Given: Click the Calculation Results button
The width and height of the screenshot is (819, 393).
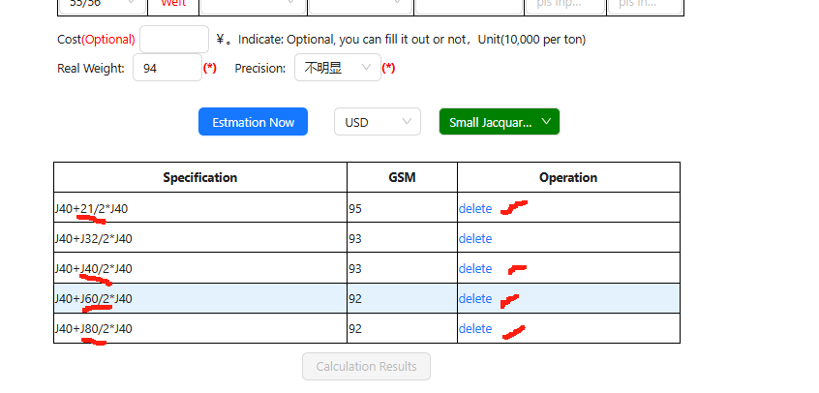Looking at the screenshot, I should (x=366, y=366).
